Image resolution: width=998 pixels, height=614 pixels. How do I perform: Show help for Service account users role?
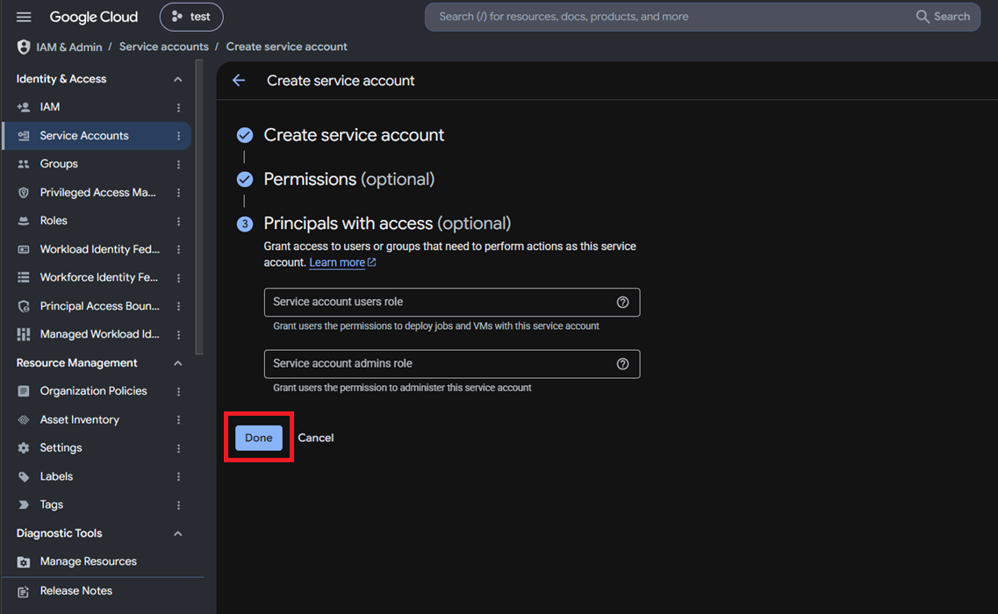622,303
